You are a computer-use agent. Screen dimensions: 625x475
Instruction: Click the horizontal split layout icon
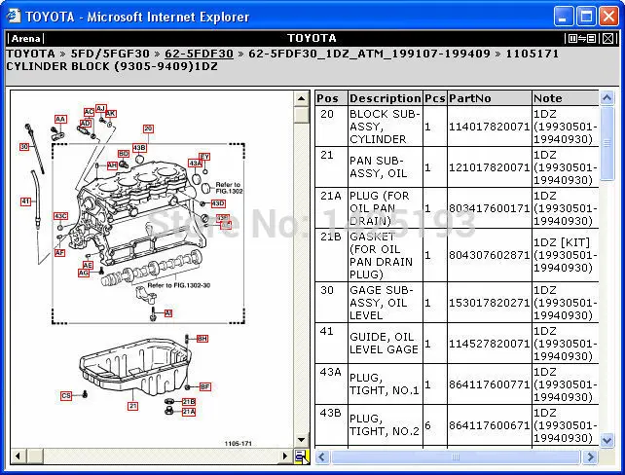tap(591, 39)
